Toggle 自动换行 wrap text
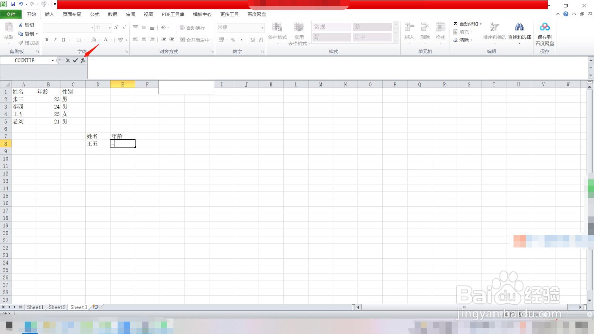 point(192,28)
